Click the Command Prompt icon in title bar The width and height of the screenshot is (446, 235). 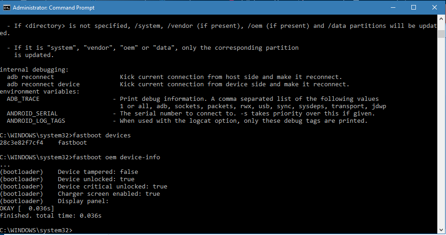(6, 8)
